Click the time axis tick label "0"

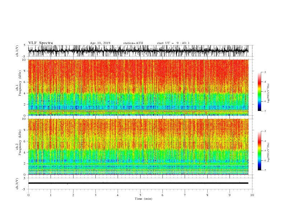click(28, 195)
